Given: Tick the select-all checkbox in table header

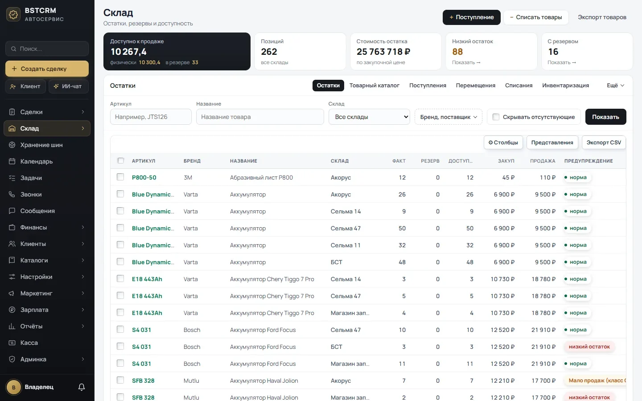Looking at the screenshot, I should point(120,160).
